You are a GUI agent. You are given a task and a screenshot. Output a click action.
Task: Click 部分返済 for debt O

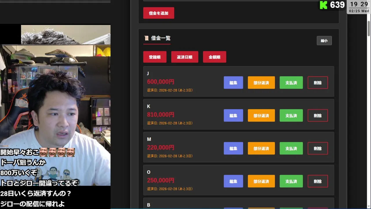261,181
